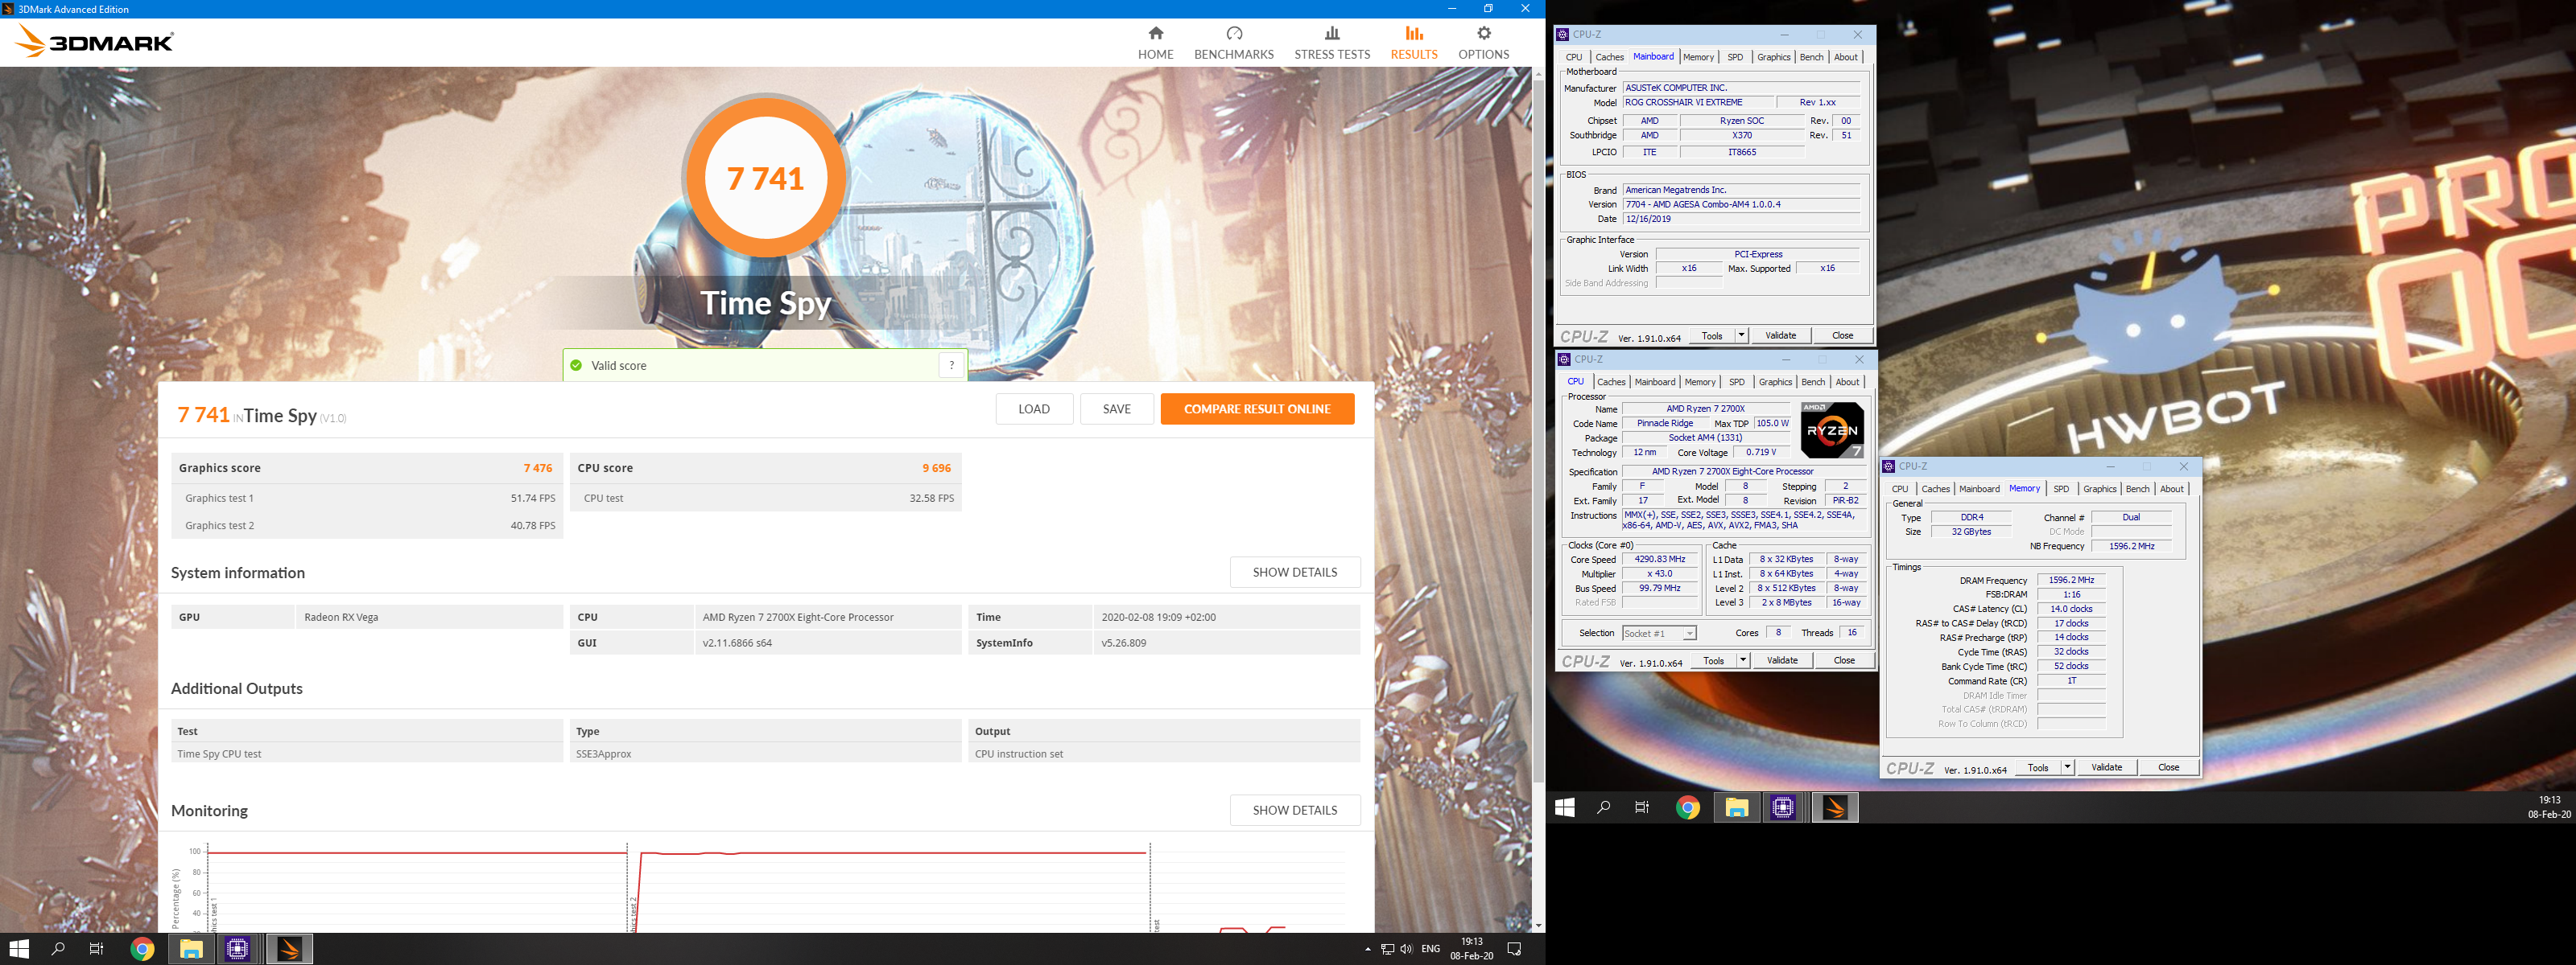Click the valid score help question mark
Image resolution: width=2576 pixels, height=965 pixels.
(951, 364)
